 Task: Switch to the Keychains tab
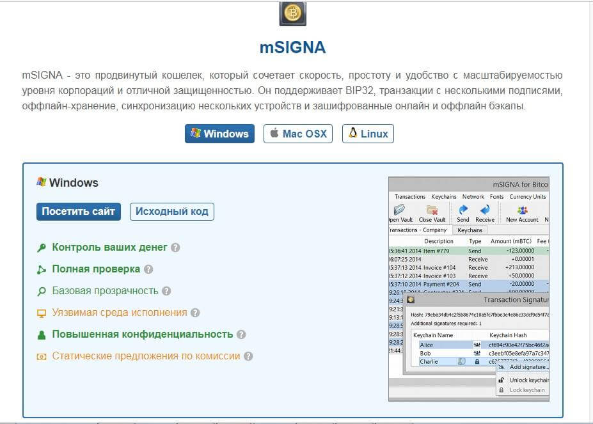(470, 230)
